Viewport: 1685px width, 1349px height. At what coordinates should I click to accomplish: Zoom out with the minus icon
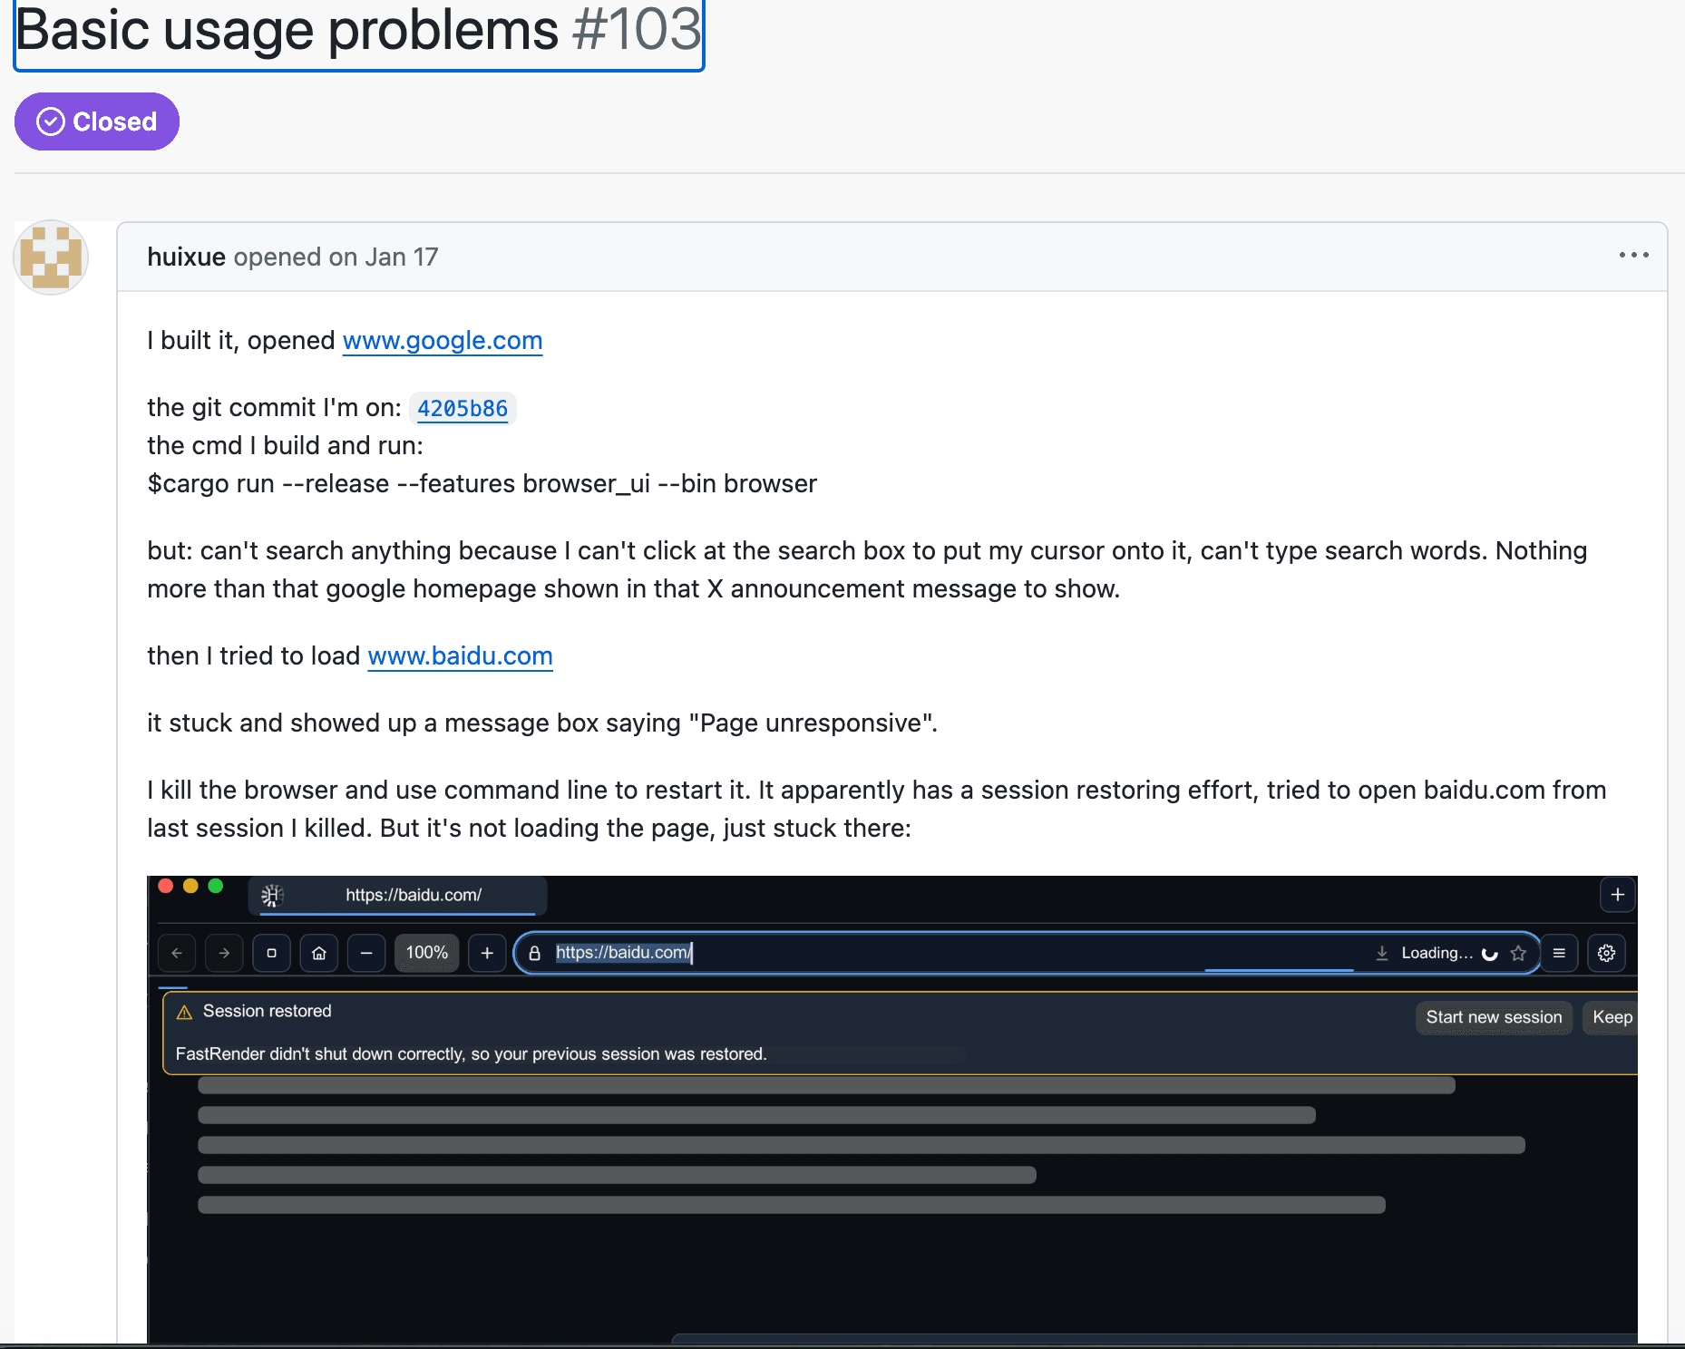click(x=366, y=953)
